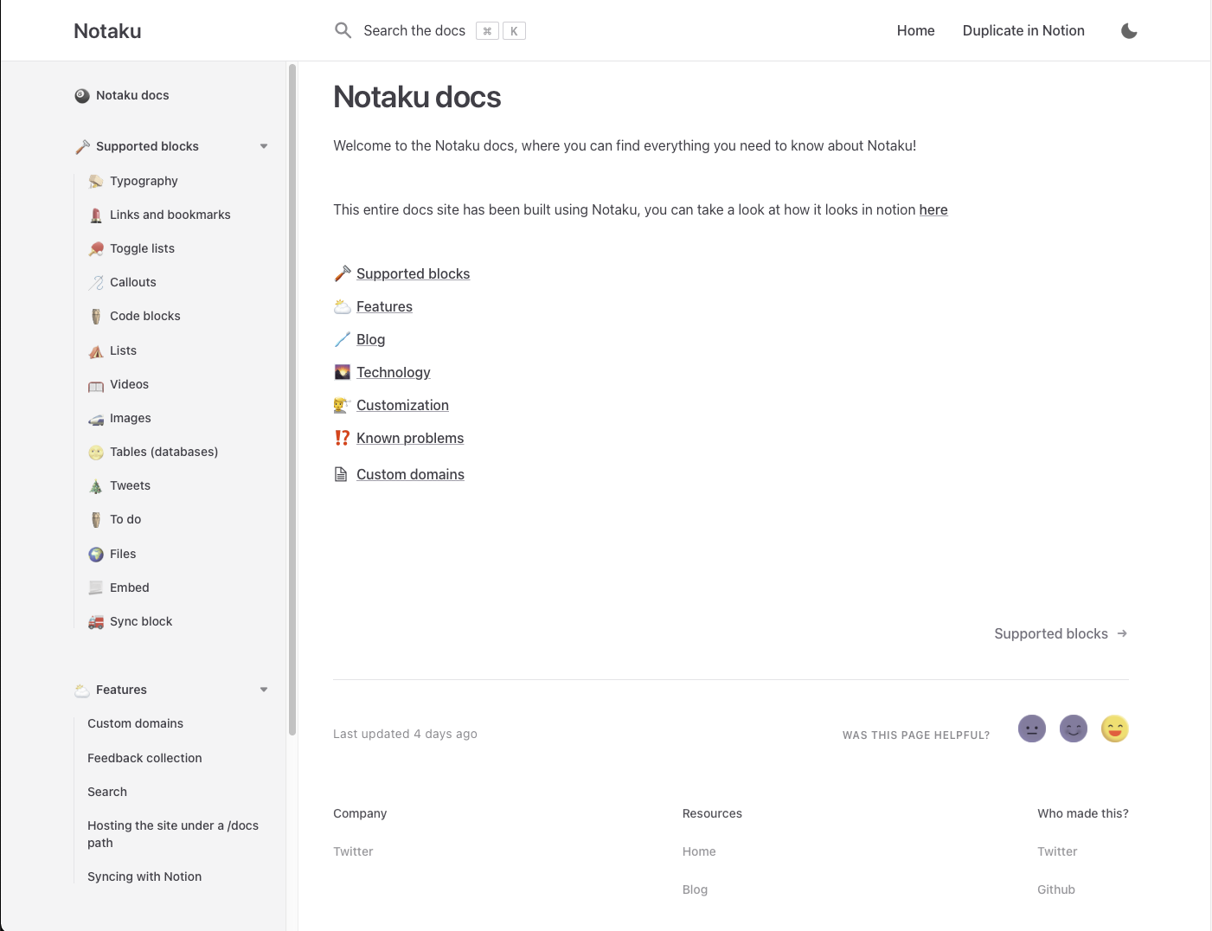Click the Toggle lists icon in sidebar

(96, 248)
